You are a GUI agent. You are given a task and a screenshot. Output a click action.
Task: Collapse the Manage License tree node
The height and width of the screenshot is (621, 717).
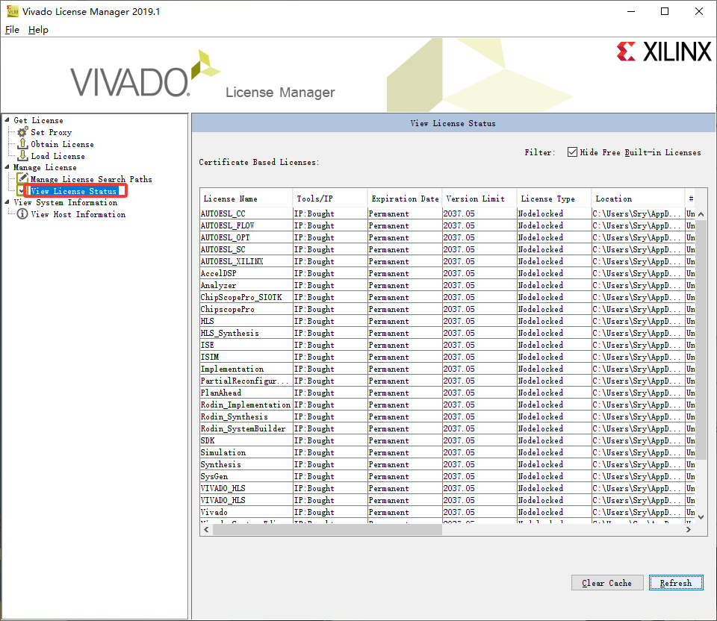(x=7, y=167)
